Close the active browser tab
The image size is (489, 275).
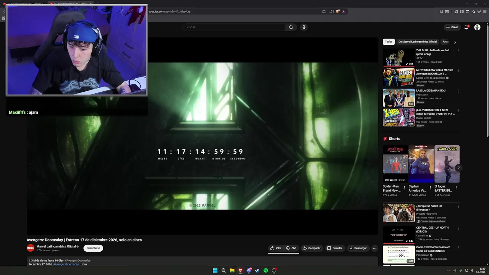91,3
